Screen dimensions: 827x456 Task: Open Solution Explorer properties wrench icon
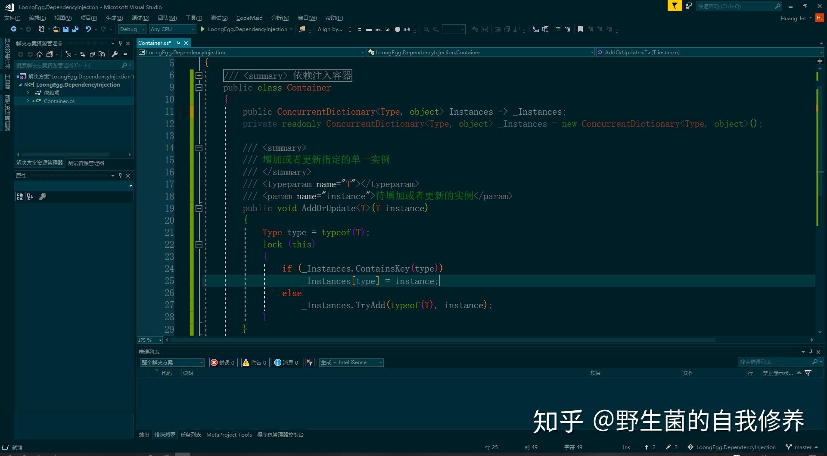coord(115,54)
